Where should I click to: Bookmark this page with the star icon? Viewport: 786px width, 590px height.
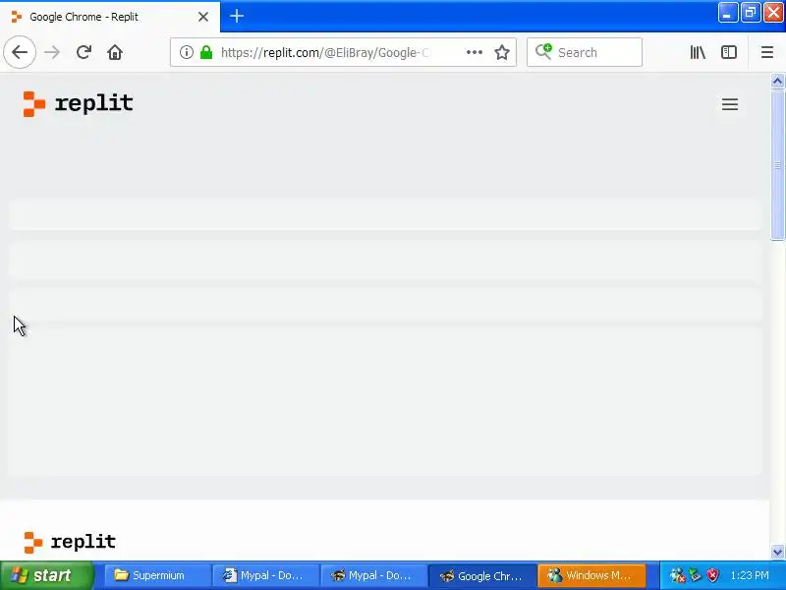tap(502, 52)
